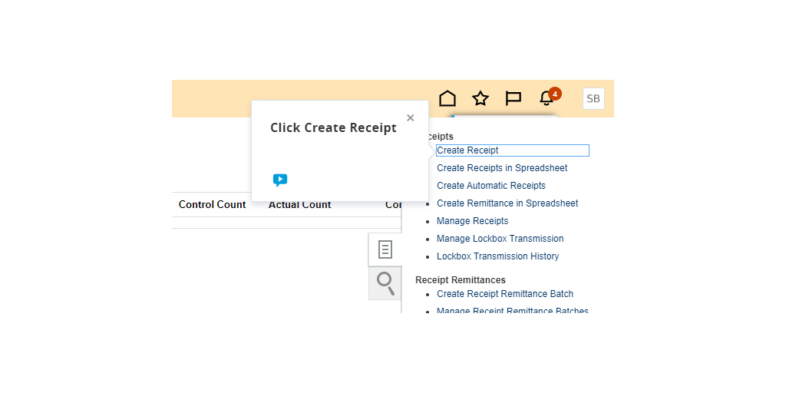Image resolution: width=786 pixels, height=393 pixels.
Task: Click the Actual Count column header
Action: coord(299,205)
